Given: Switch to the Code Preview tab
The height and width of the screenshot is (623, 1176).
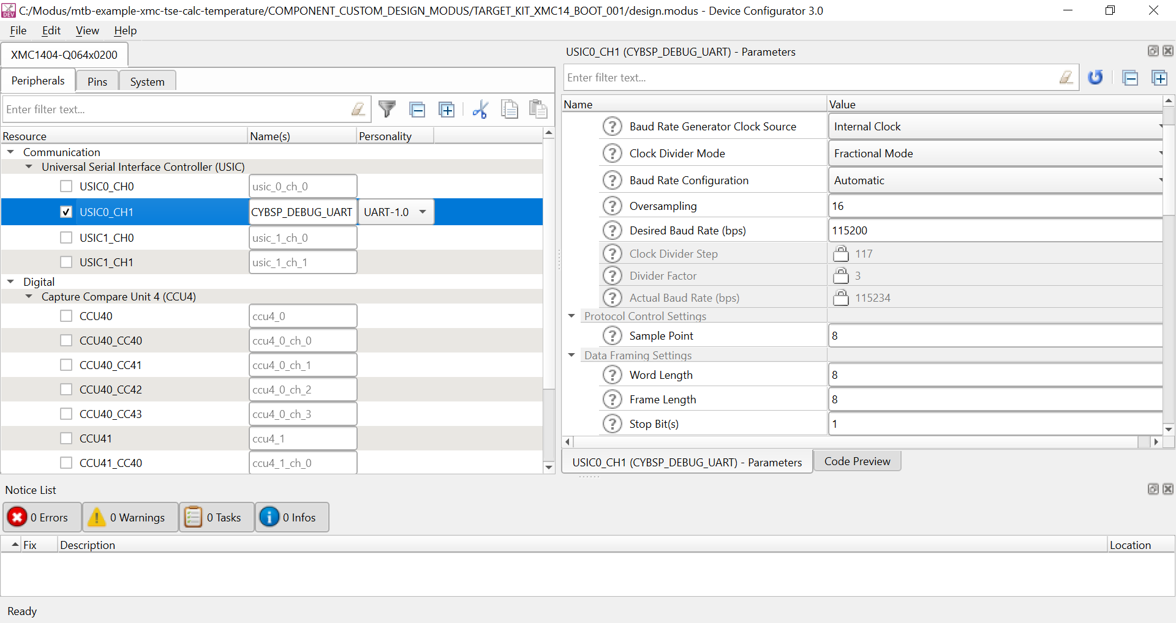Looking at the screenshot, I should tap(858, 461).
